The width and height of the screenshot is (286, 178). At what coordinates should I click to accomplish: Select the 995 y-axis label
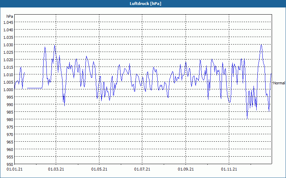point(10,97)
